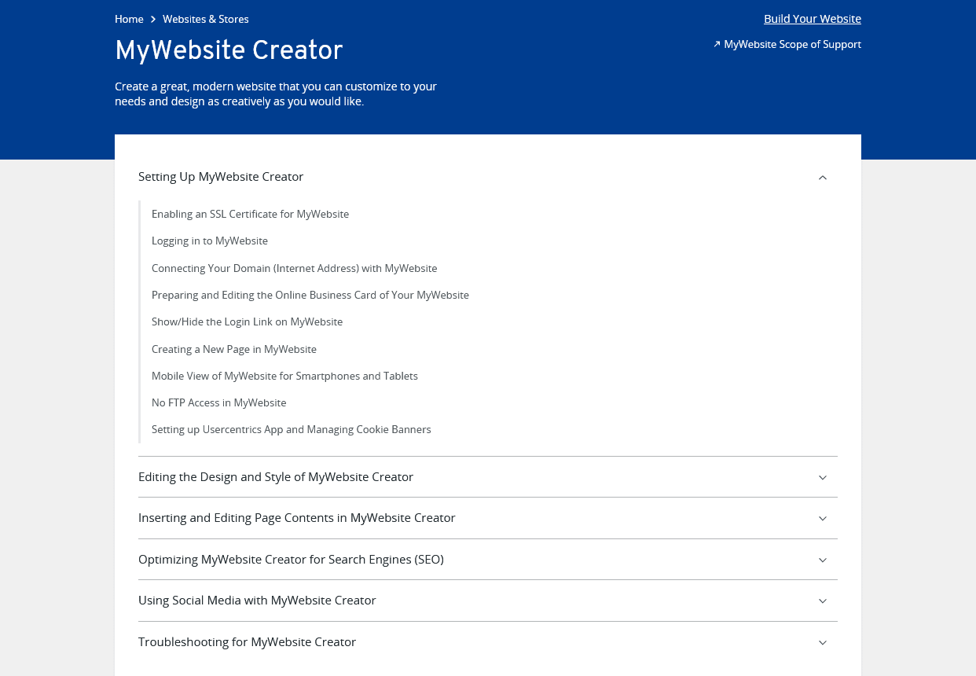Click Inserting and Editing Page Contents heading
The height and width of the screenshot is (676, 976).
point(297,518)
